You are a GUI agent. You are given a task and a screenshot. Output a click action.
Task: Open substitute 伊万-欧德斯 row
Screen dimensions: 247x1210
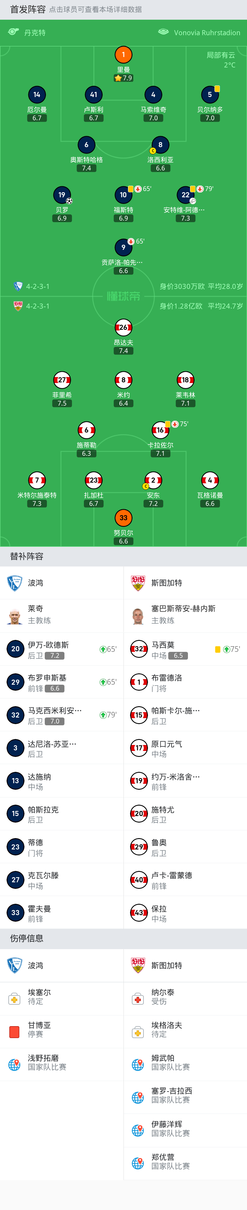tap(61, 649)
